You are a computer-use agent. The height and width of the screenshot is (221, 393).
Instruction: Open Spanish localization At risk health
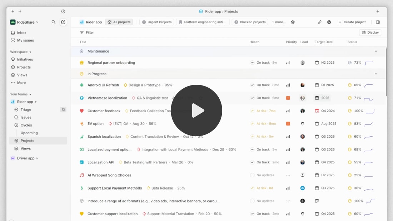click(262, 137)
